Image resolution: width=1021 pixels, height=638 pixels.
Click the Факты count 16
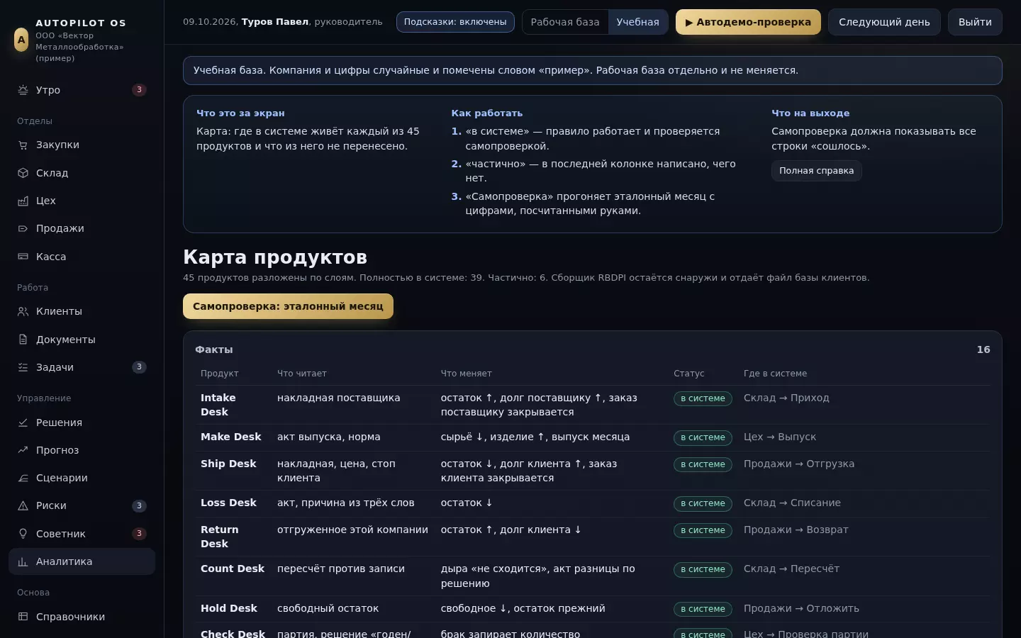(x=983, y=349)
